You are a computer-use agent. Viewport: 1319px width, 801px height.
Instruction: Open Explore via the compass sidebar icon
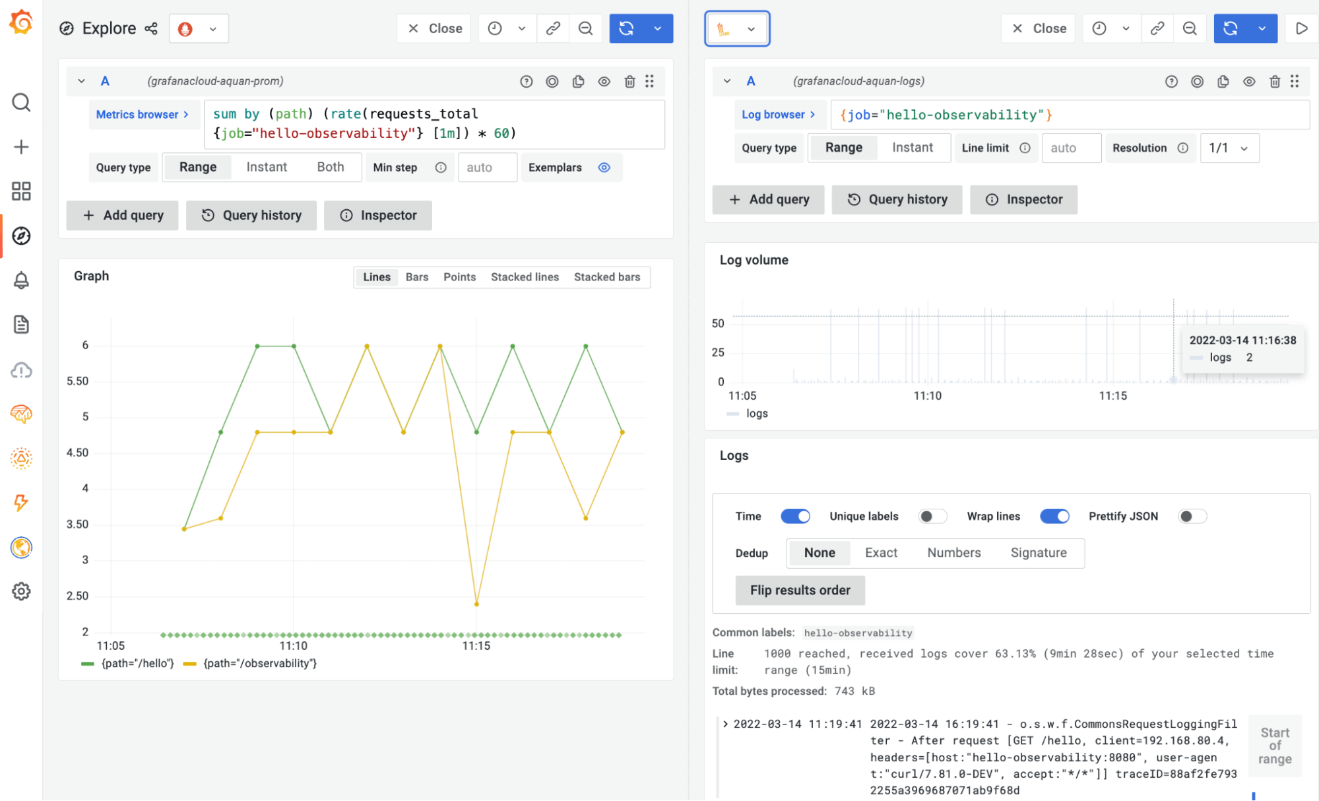tap(22, 236)
